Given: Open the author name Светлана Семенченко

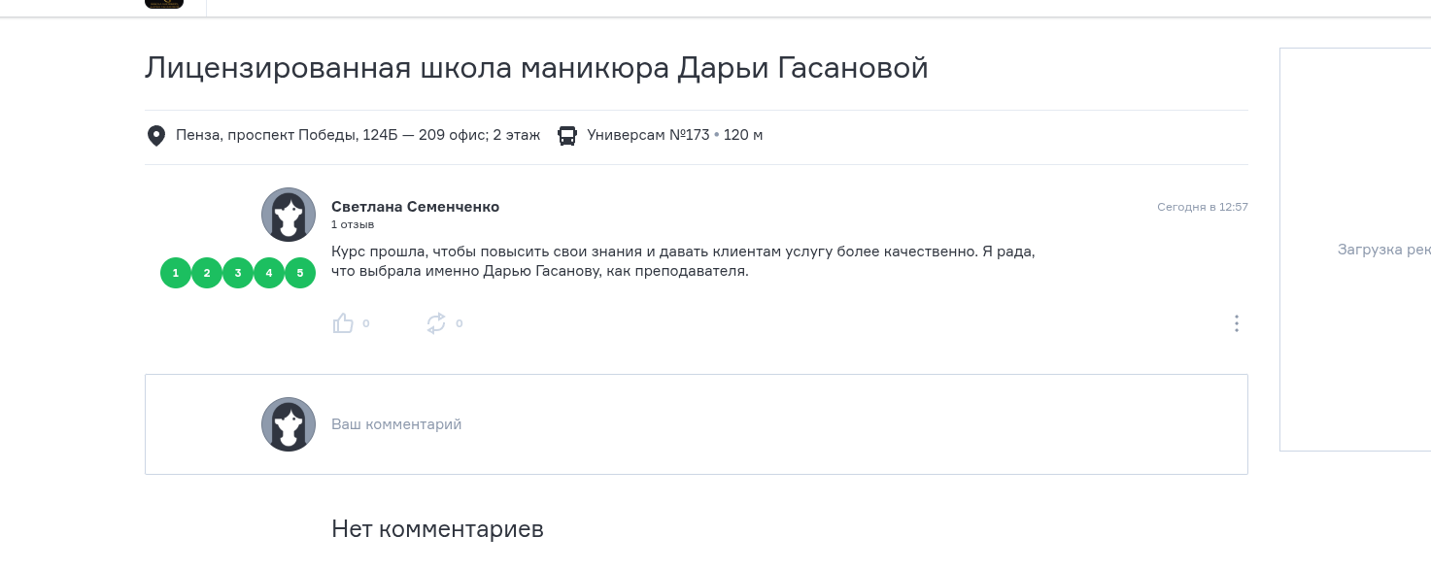Looking at the screenshot, I should (415, 207).
